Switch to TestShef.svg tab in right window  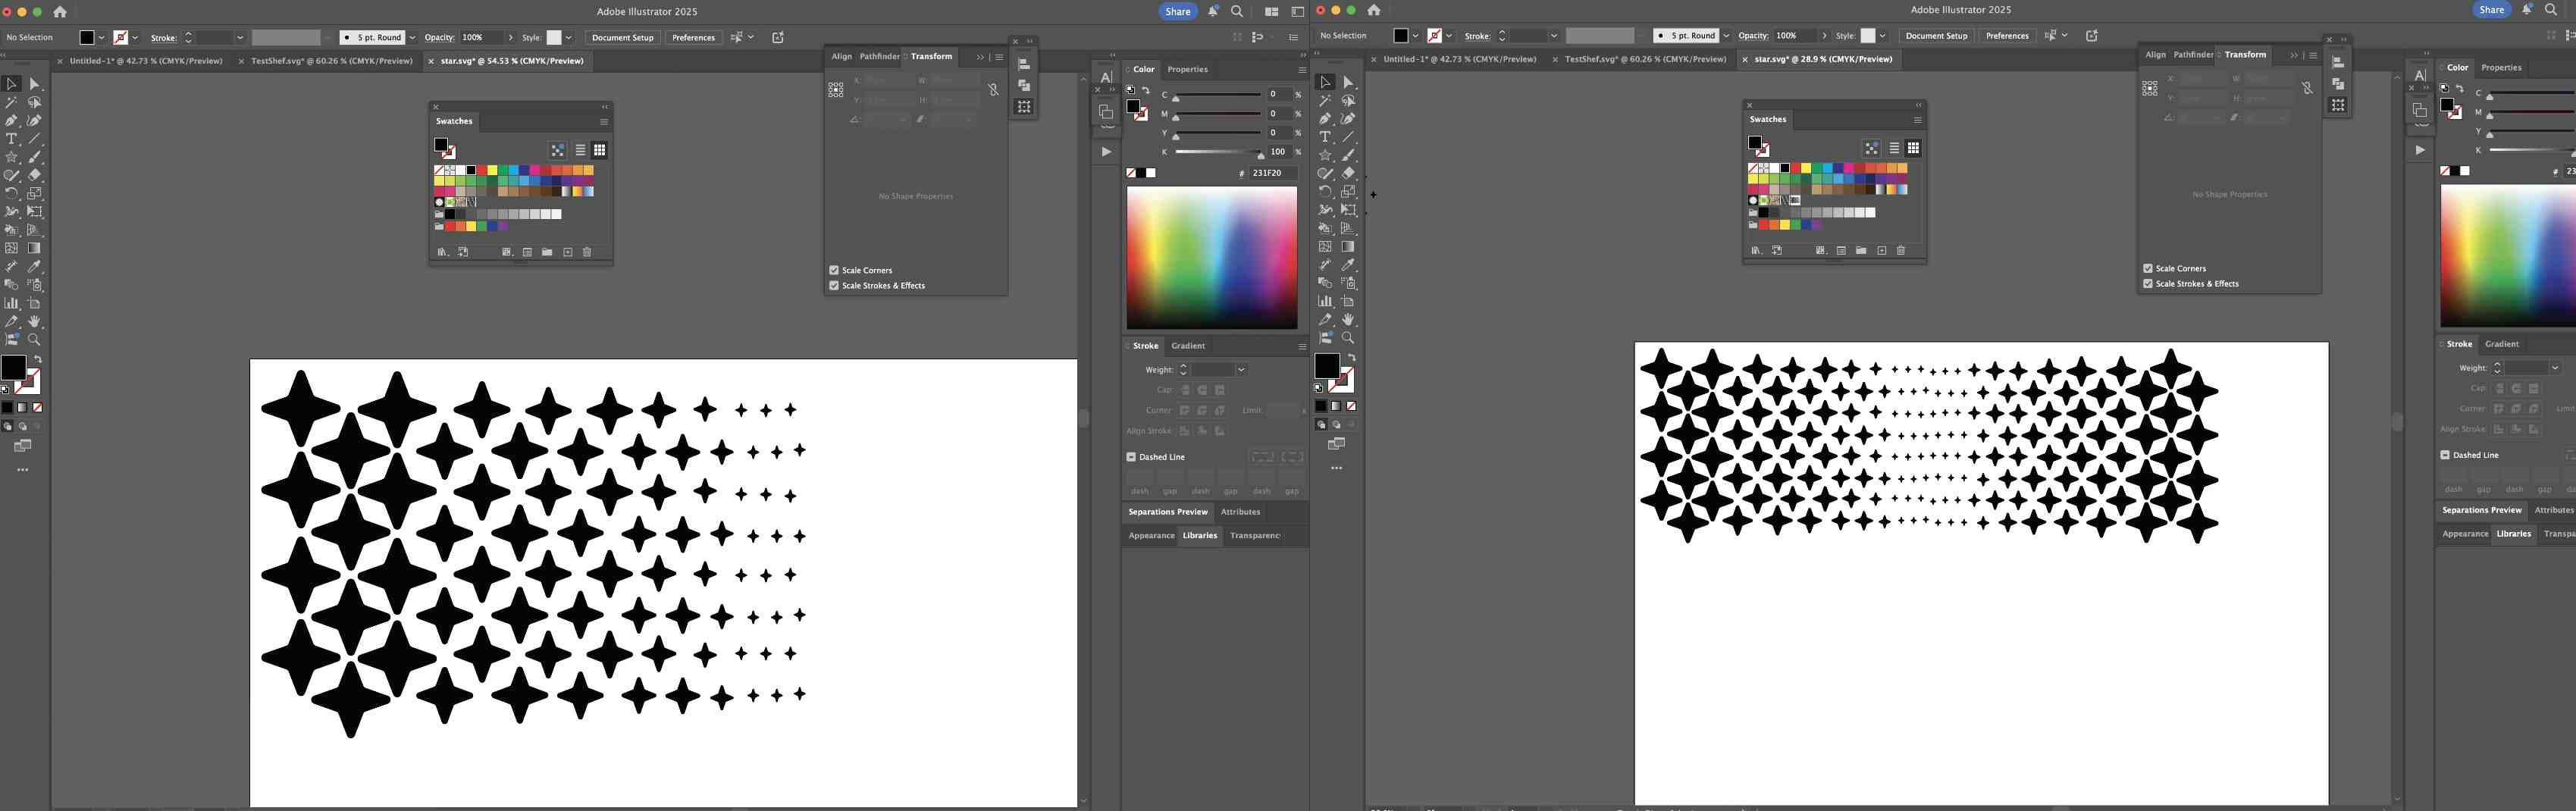pyautogui.click(x=1645, y=59)
